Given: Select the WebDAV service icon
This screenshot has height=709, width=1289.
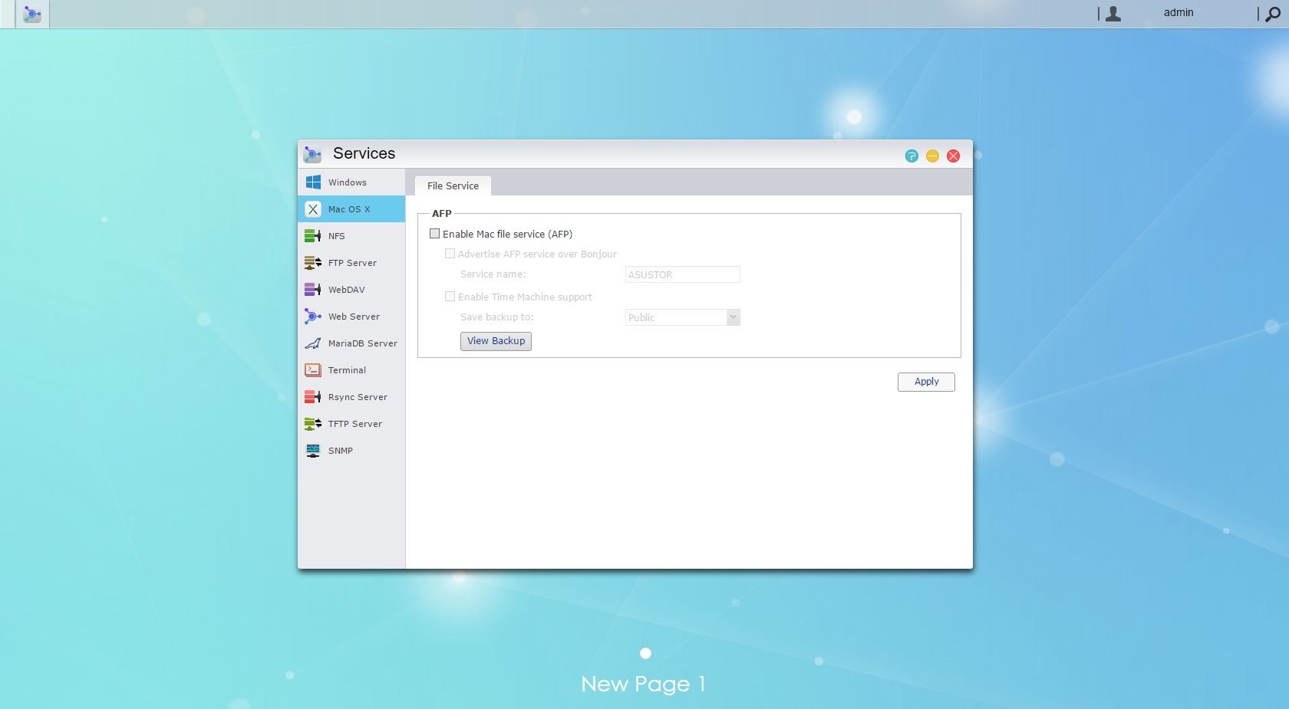Looking at the screenshot, I should tap(313, 290).
